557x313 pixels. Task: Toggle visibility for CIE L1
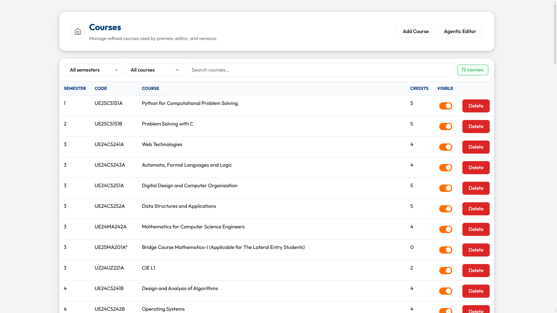click(x=446, y=270)
